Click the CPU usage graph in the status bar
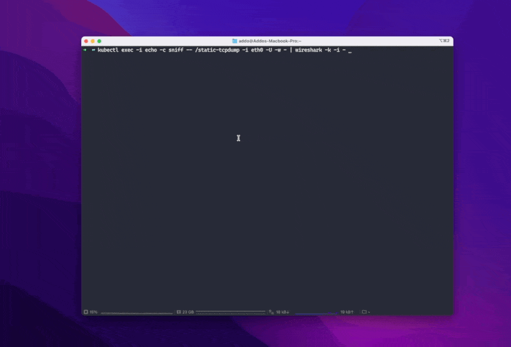This screenshot has height=347, width=511. [x=137, y=313]
